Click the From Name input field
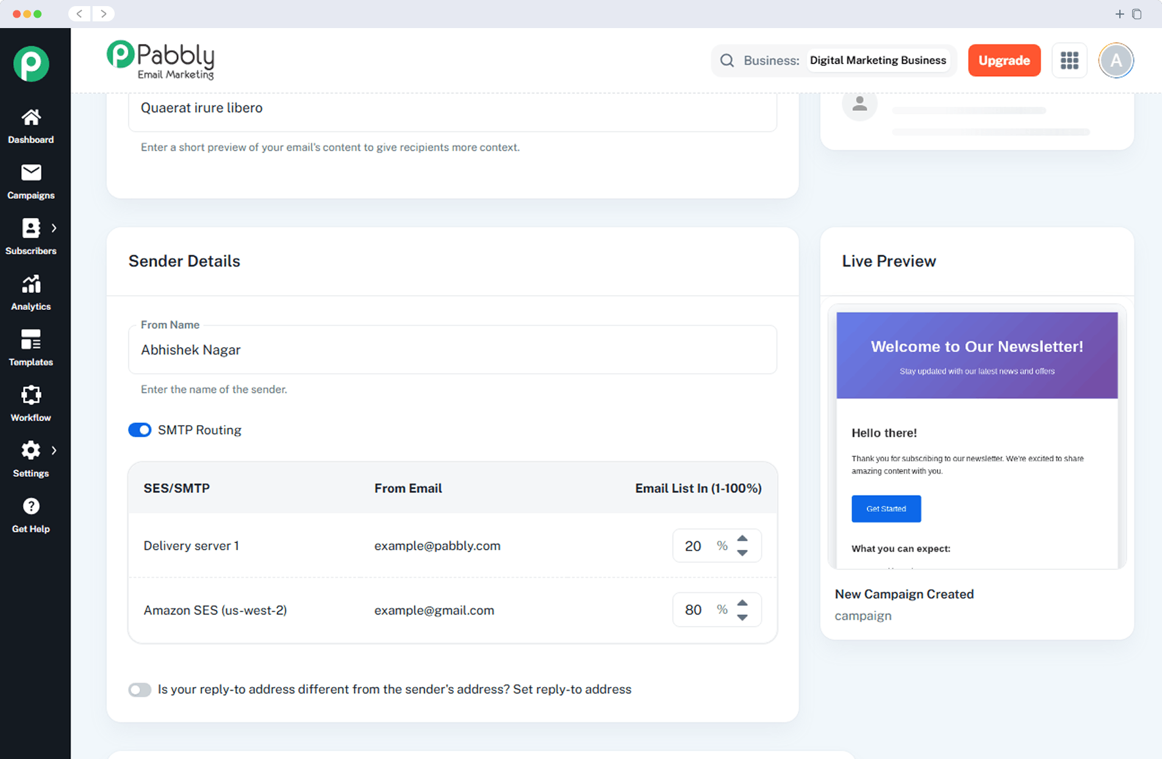The height and width of the screenshot is (759, 1162). pos(452,350)
